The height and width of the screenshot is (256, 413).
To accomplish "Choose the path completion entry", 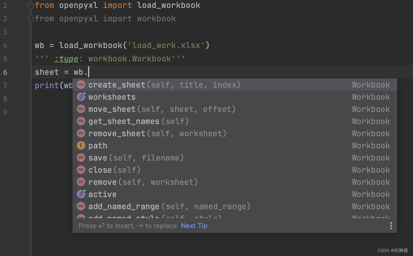I will click(235, 145).
